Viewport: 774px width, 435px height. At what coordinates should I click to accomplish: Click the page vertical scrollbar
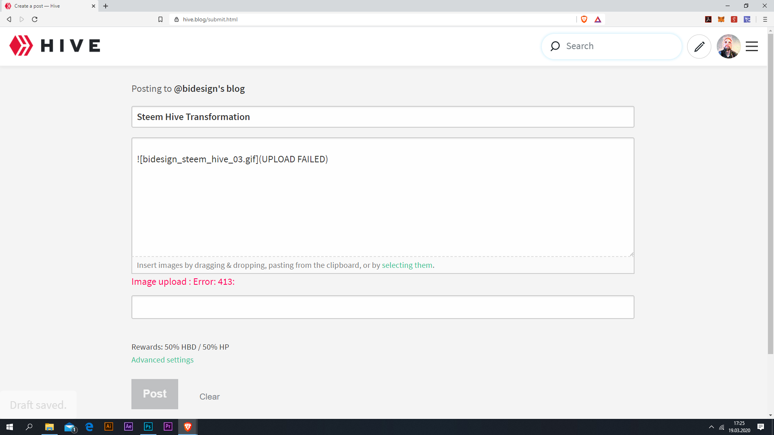click(770, 193)
